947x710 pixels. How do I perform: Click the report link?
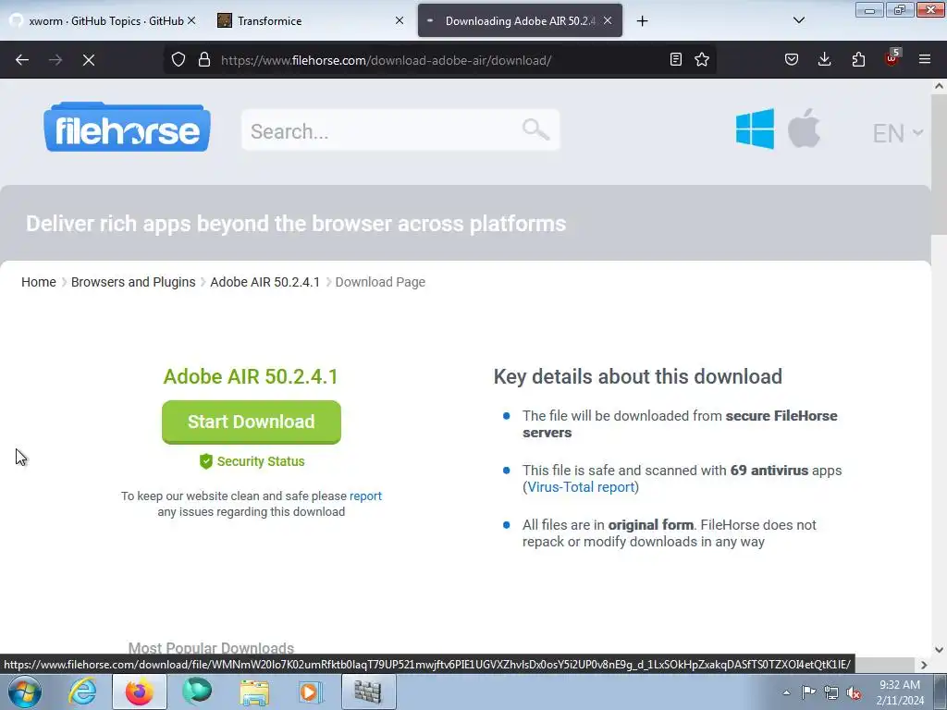pyautogui.click(x=365, y=496)
